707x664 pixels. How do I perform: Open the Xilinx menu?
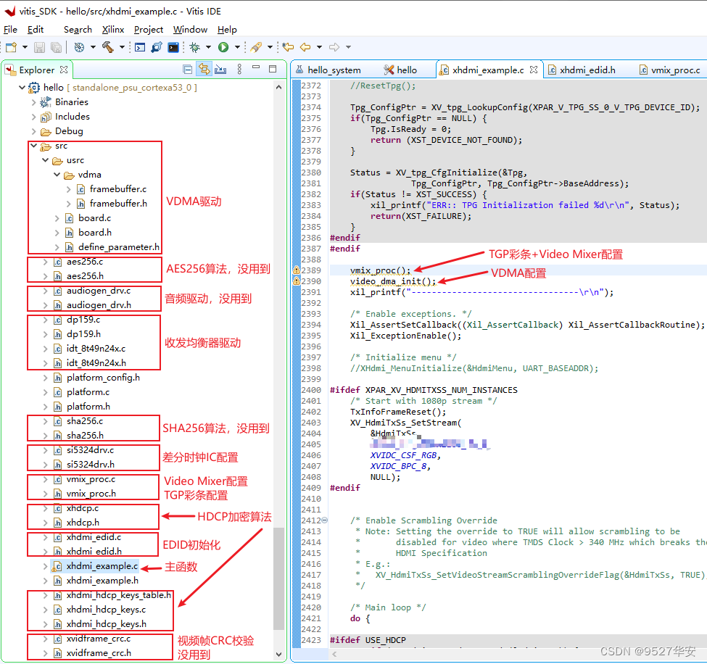pyautogui.click(x=112, y=30)
